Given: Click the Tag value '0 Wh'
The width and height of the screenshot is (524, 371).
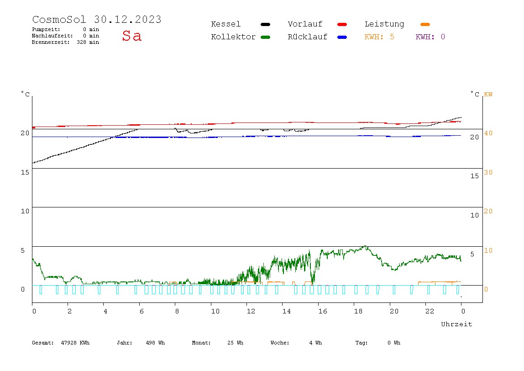Looking at the screenshot, I should [x=394, y=343].
